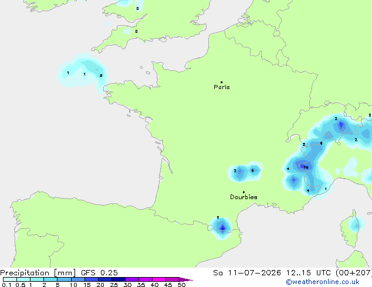Image resolution: width=372 pixels, height=287 pixels.
Task: Click the '9' precipitation value in central France
Action: pyautogui.click(x=252, y=170)
